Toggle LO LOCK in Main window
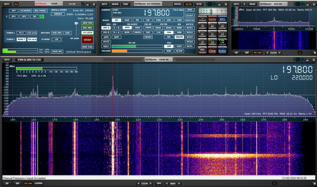This screenshot has height=187, width=317. 87,32
